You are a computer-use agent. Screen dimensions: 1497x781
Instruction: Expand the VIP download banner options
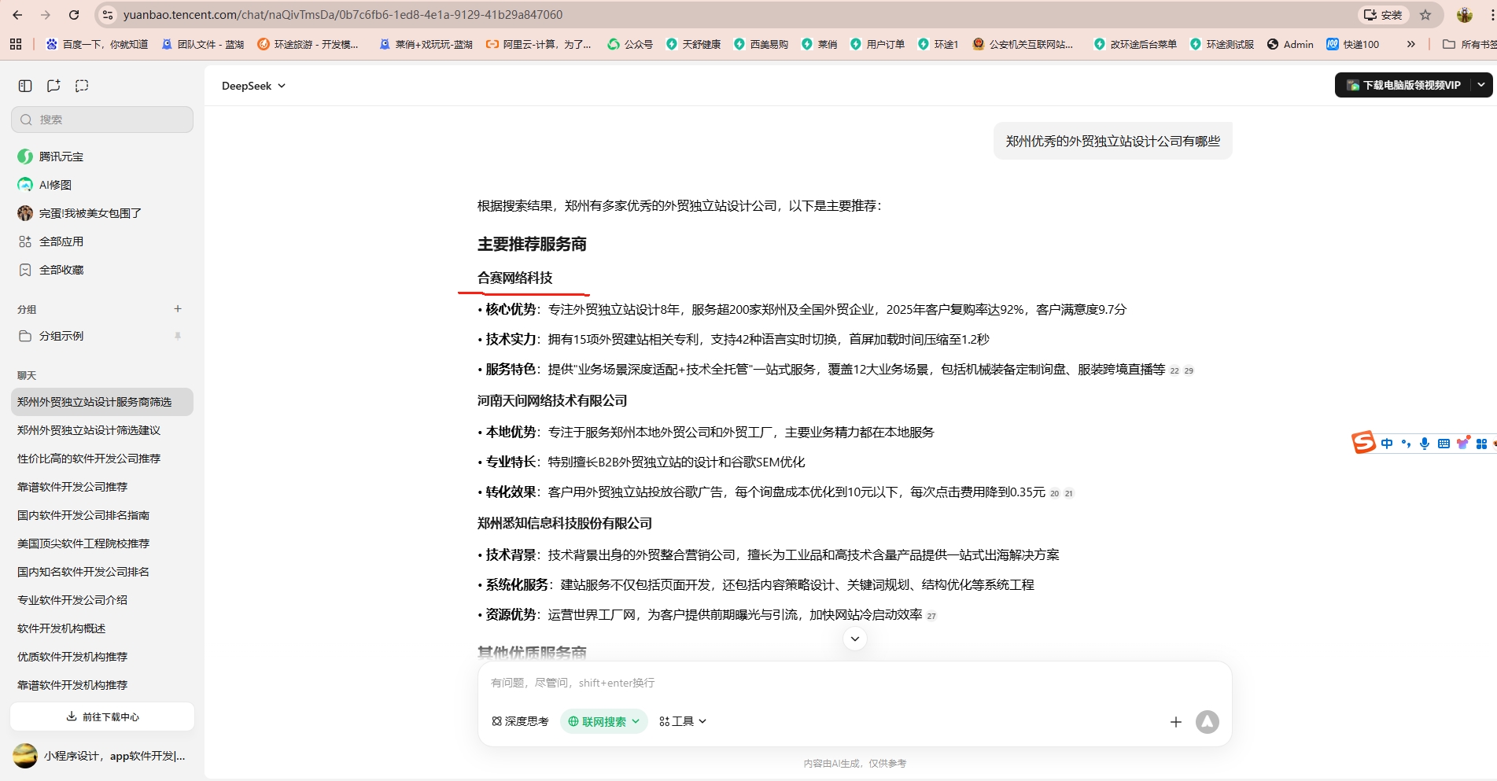tap(1481, 85)
